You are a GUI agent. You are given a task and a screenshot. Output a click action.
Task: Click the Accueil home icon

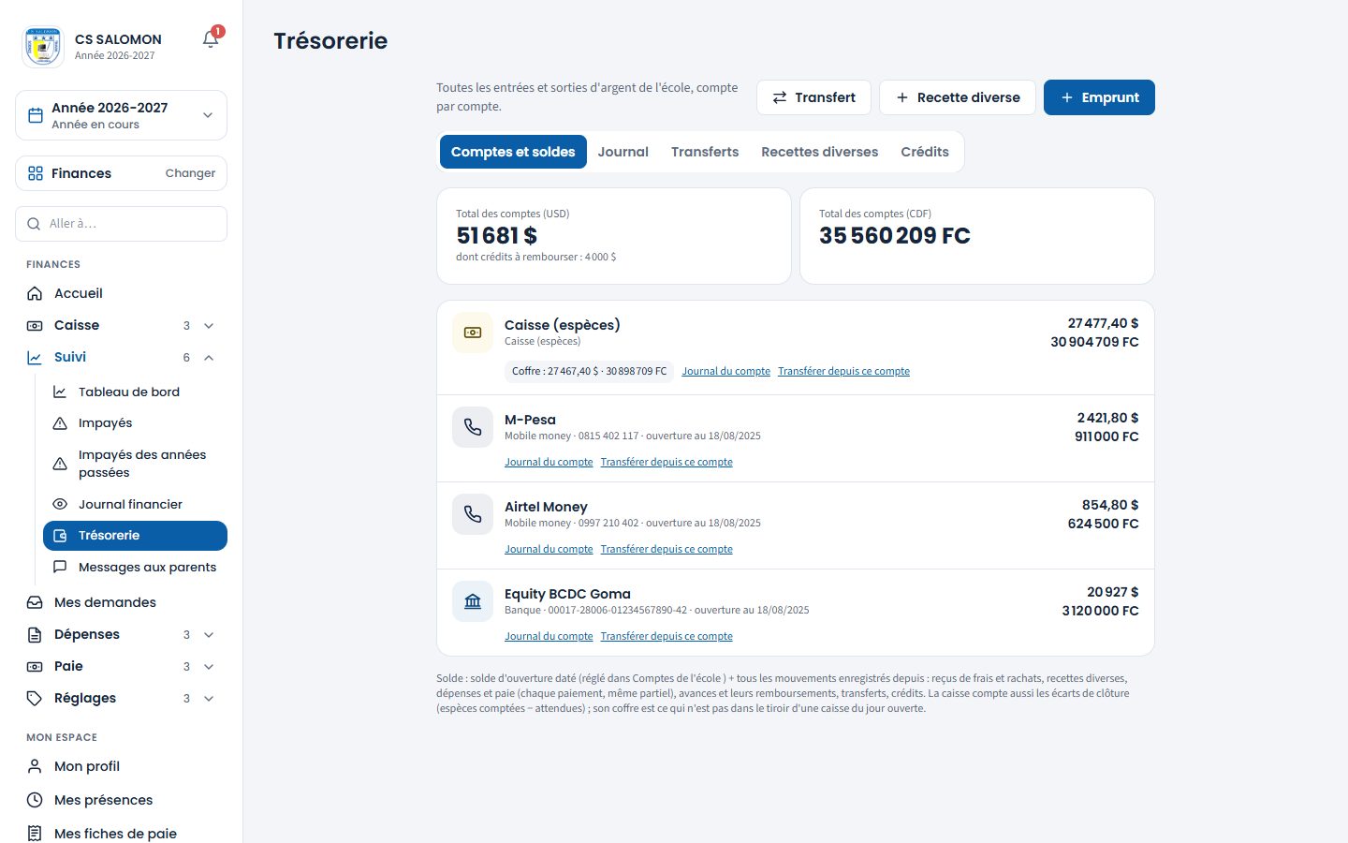(35, 293)
